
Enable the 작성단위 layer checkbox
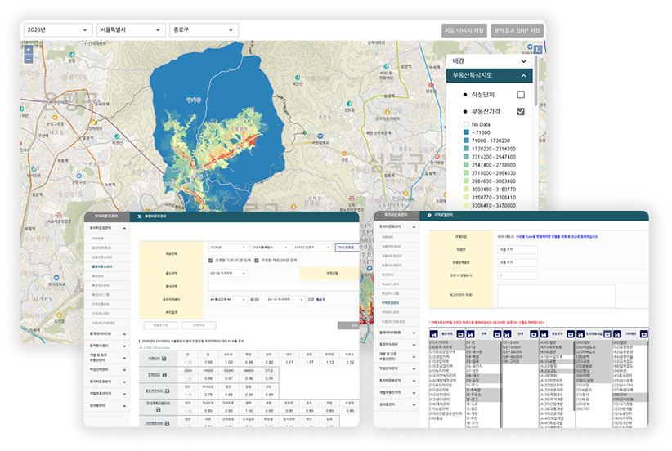(x=520, y=95)
